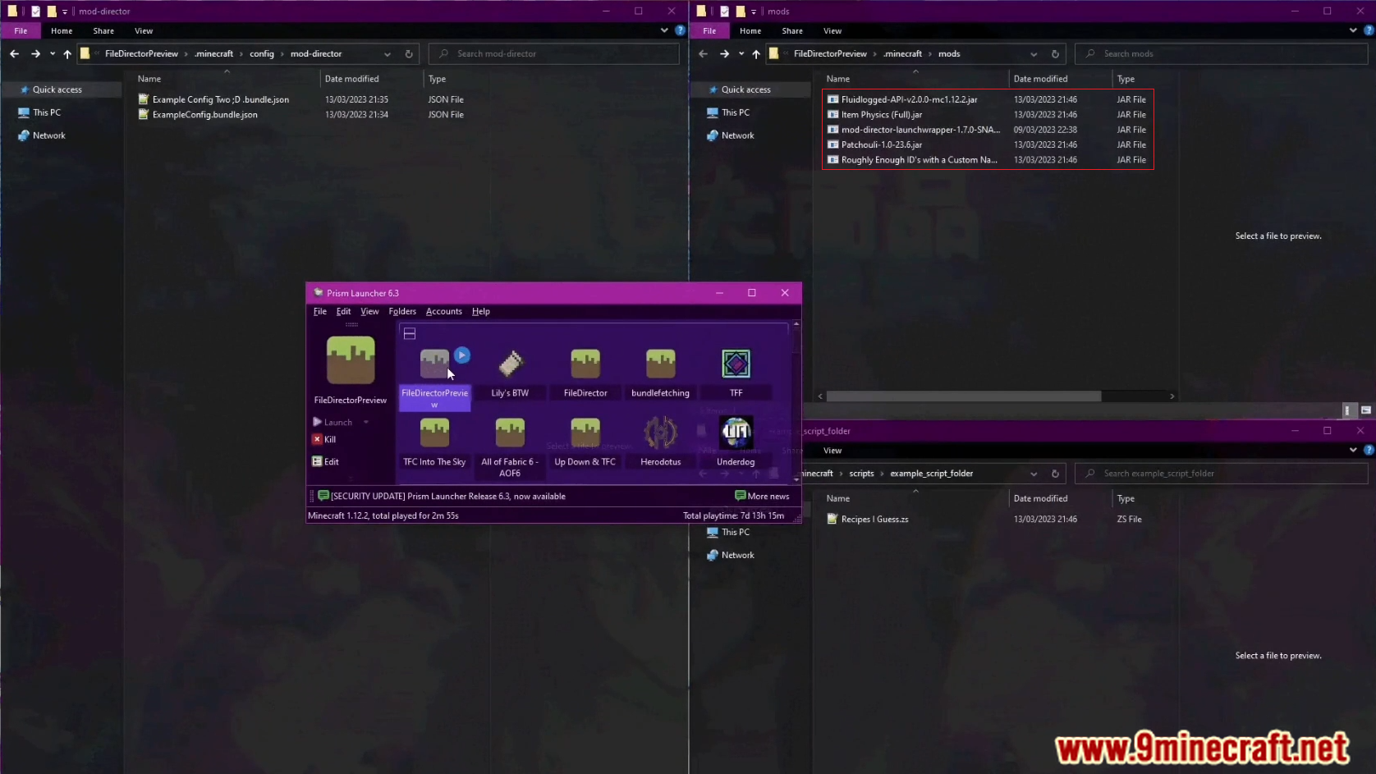This screenshot has height=774, width=1376.
Task: Select the Up Down & TFC instance
Action: (585, 442)
